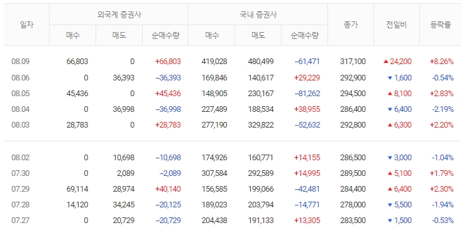This screenshot has height=235, width=462.
Task: Click net volume value –20,729
Action: [168, 221]
